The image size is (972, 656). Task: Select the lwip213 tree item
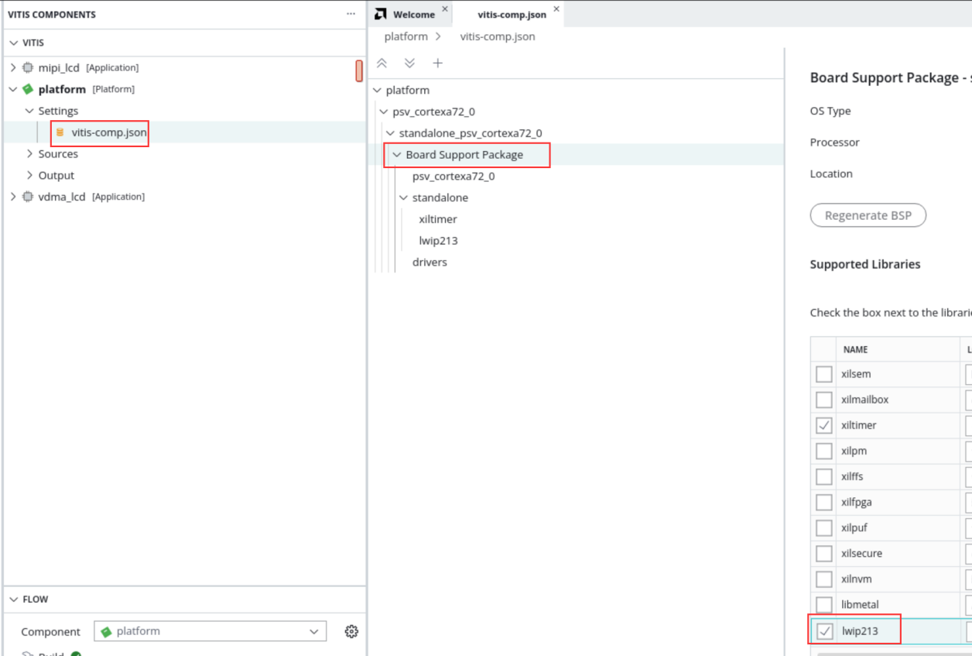(x=438, y=241)
